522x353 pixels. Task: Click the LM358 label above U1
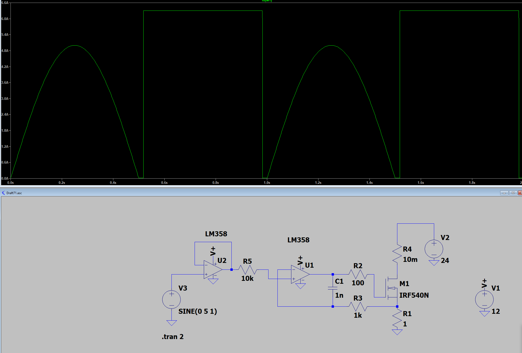tap(298, 240)
